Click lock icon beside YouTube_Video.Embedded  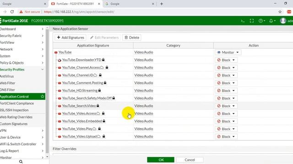pos(104,121)
